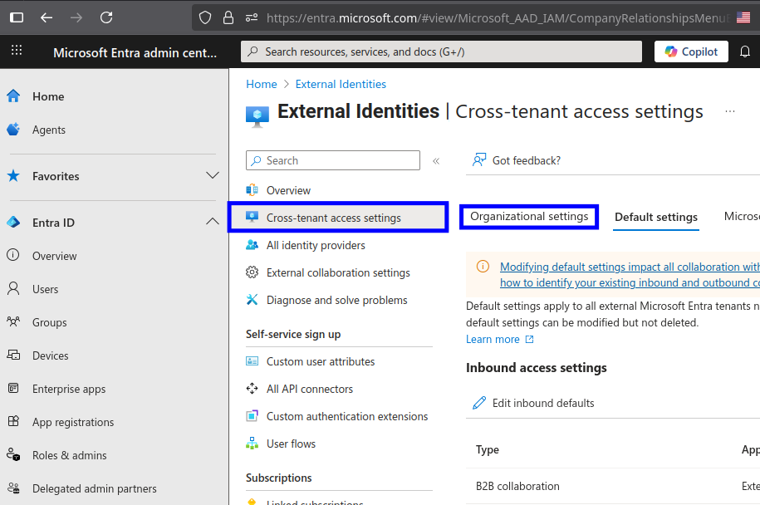Click the browser URL address bar
The height and width of the screenshot is (505, 760).
click(499, 18)
